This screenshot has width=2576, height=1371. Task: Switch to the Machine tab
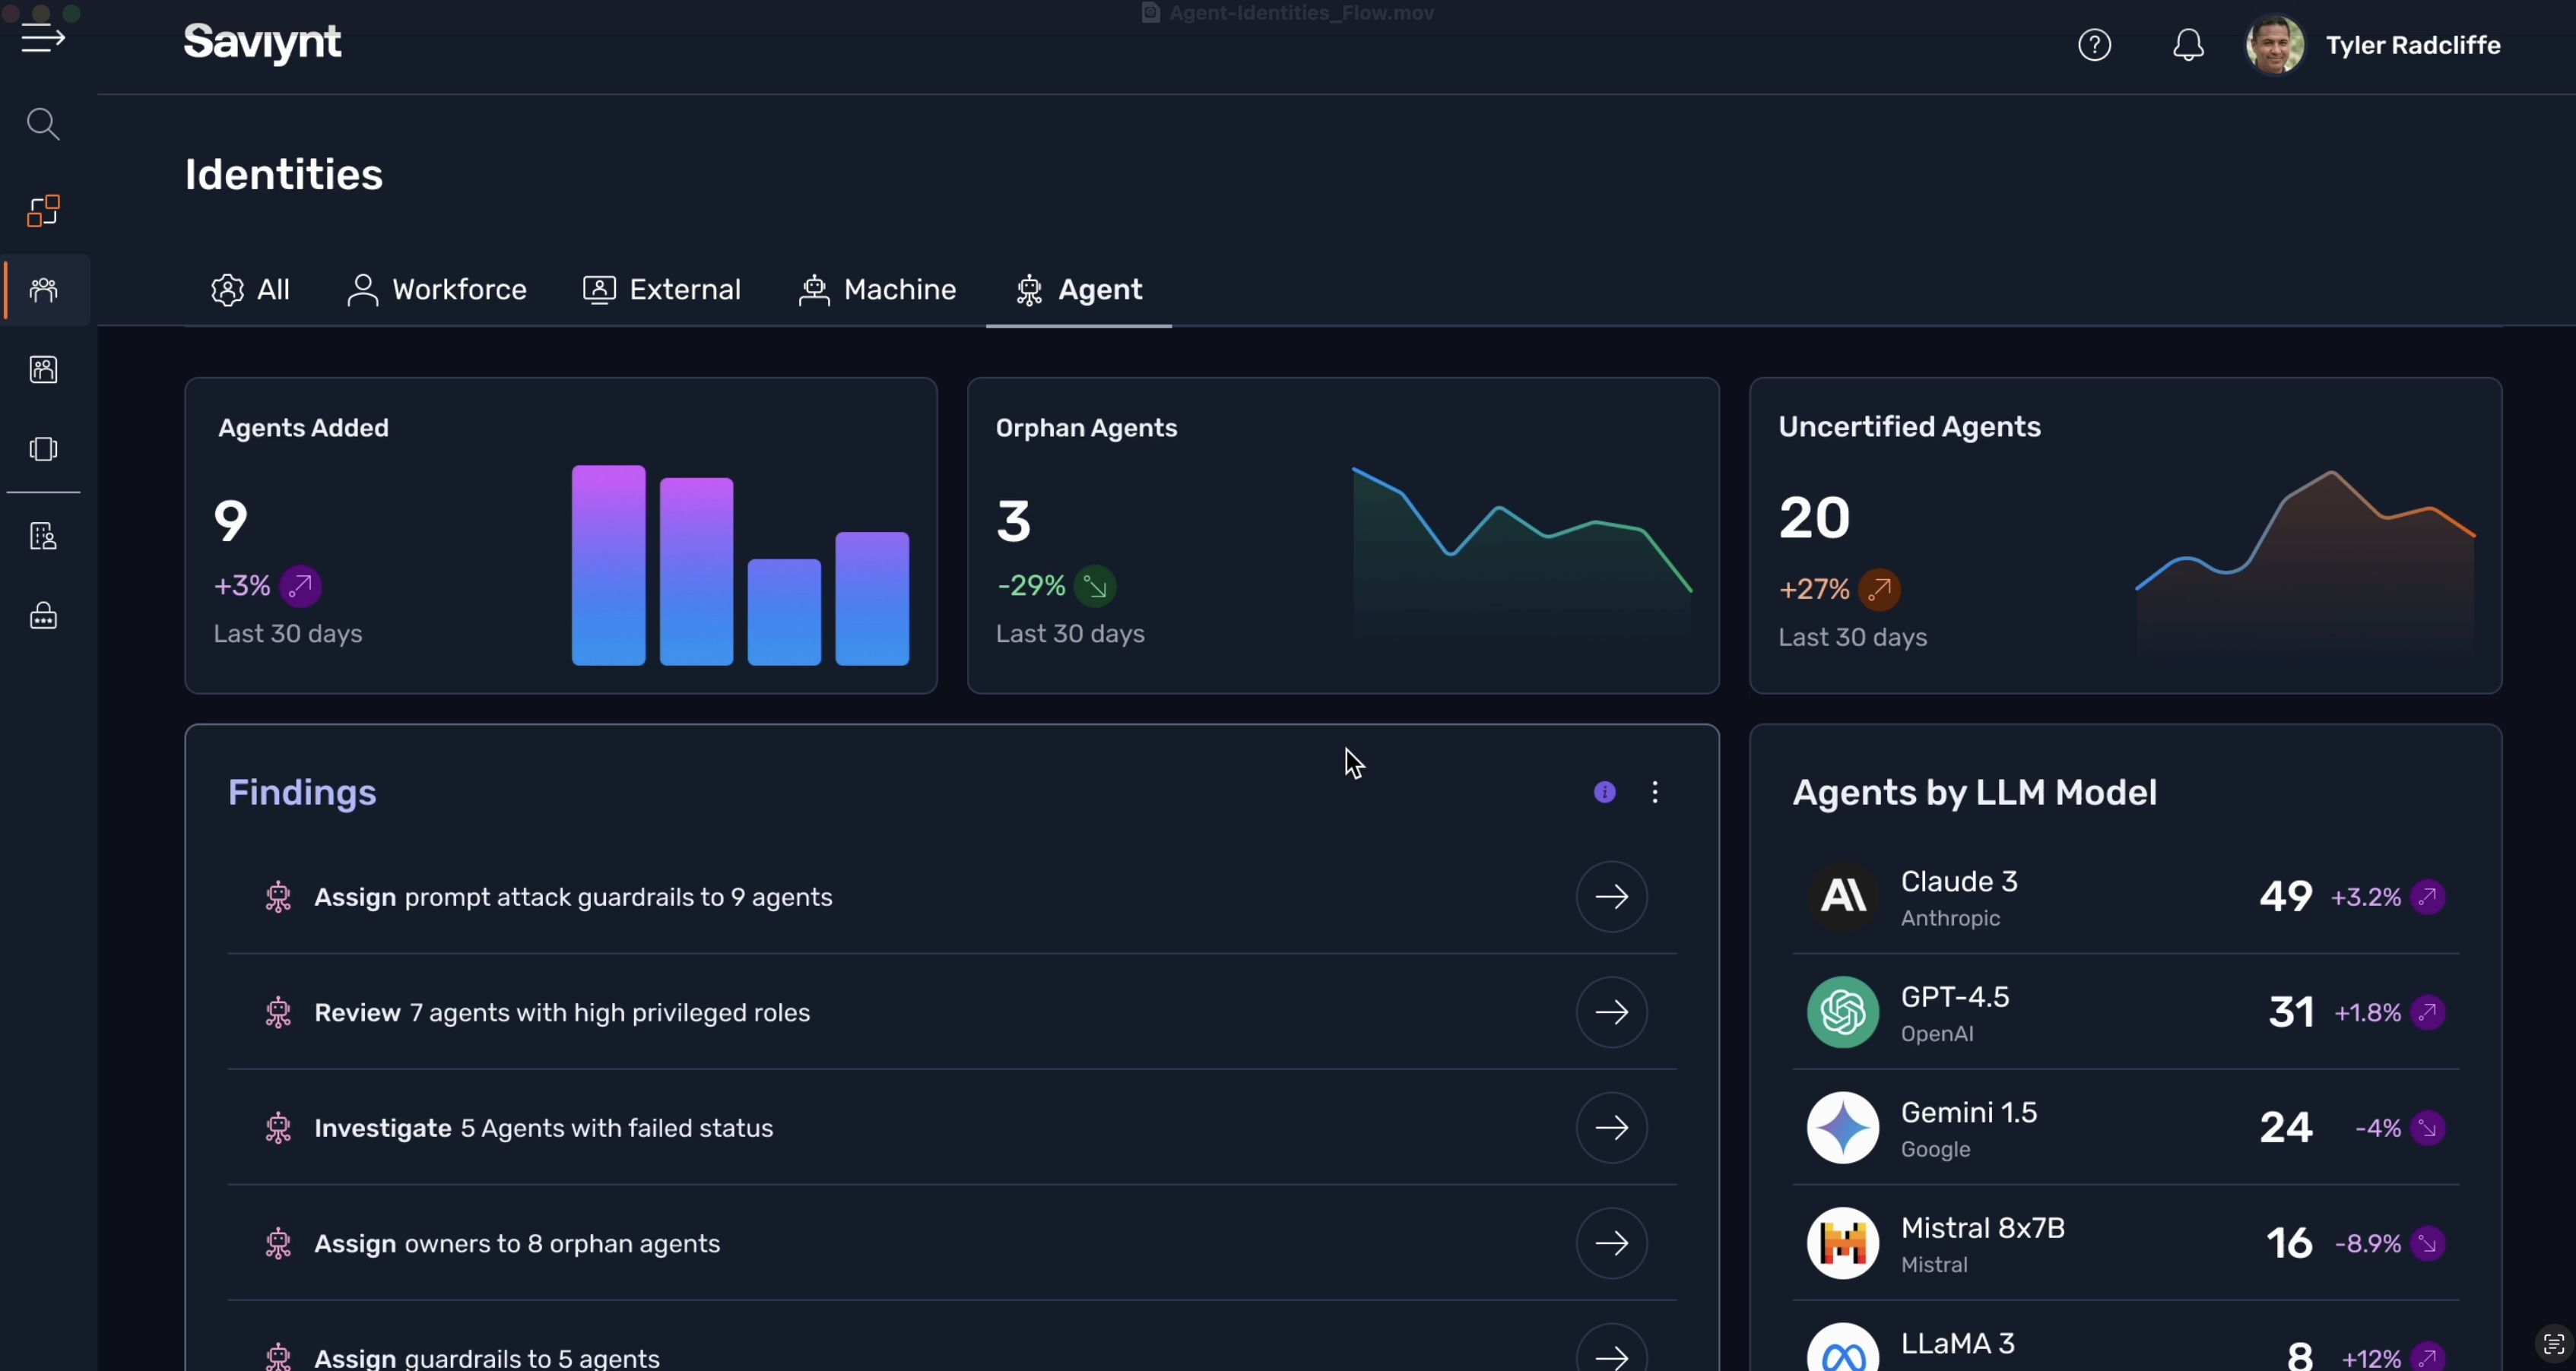point(877,290)
